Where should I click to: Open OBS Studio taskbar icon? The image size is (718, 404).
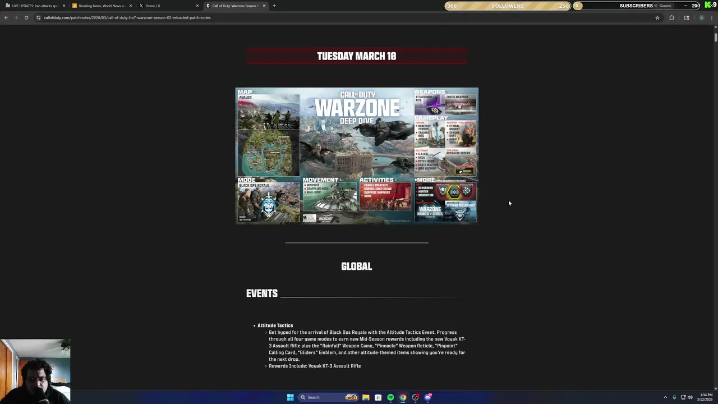tap(415, 397)
